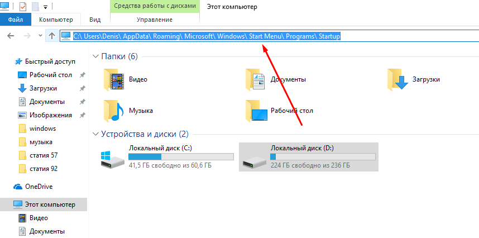479x238 pixels.
Task: Open the статья 92 folder in sidebar
Action: (x=44, y=169)
